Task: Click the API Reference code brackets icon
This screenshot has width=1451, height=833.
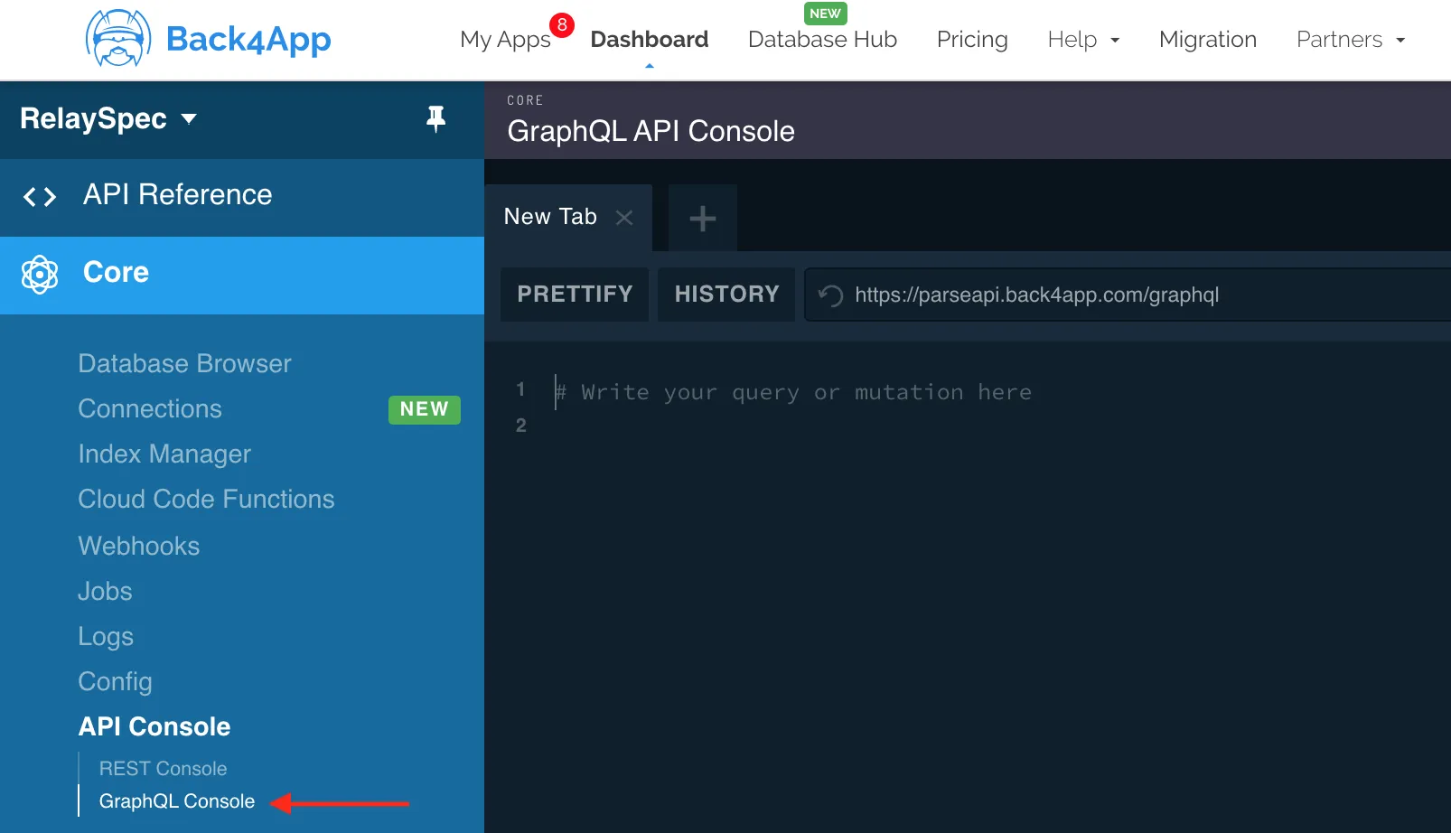Action: click(40, 196)
